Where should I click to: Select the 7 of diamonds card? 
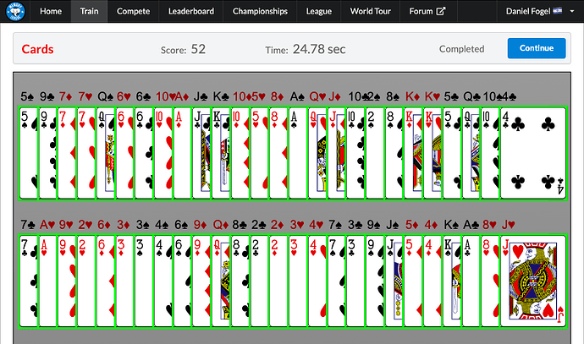click(68, 153)
